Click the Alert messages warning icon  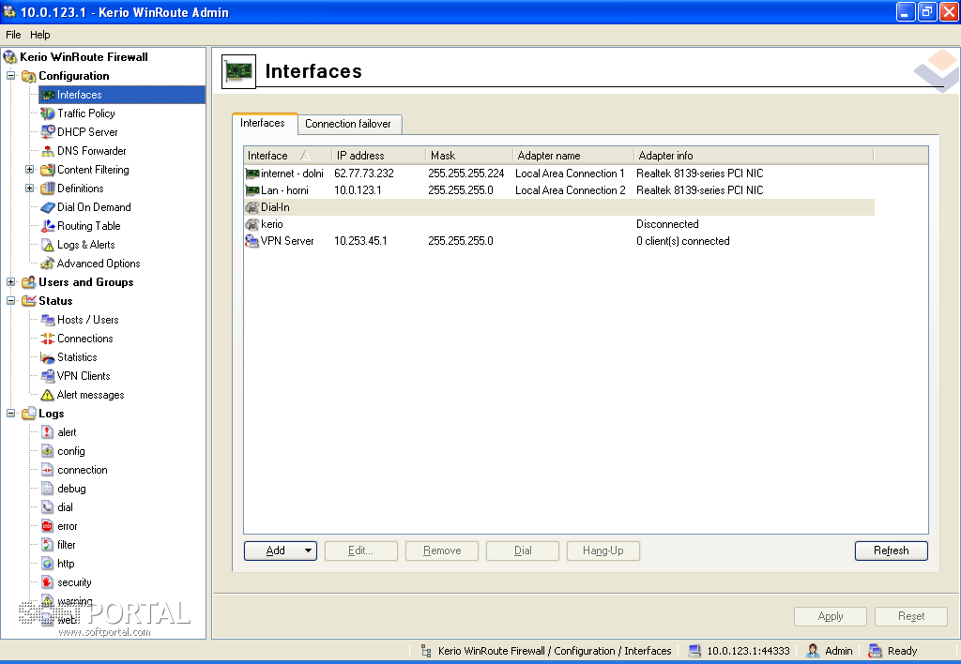(x=48, y=395)
